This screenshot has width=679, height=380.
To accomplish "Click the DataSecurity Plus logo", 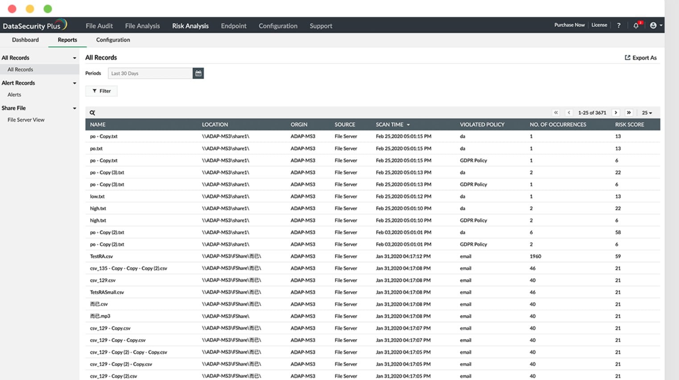I will (x=35, y=25).
